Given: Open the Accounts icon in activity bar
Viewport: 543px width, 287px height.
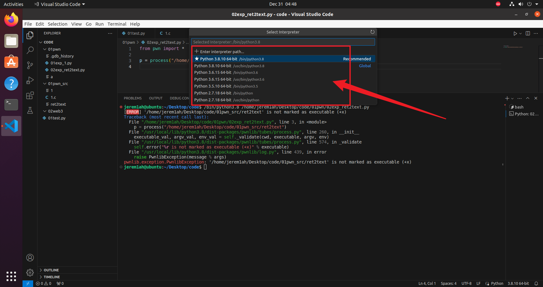Looking at the screenshot, I should [x=30, y=258].
